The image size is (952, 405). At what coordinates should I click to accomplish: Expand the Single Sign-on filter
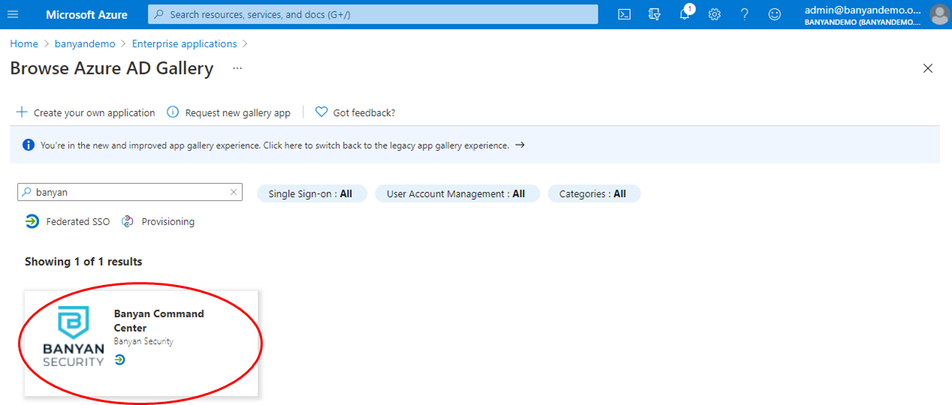pyautogui.click(x=311, y=193)
